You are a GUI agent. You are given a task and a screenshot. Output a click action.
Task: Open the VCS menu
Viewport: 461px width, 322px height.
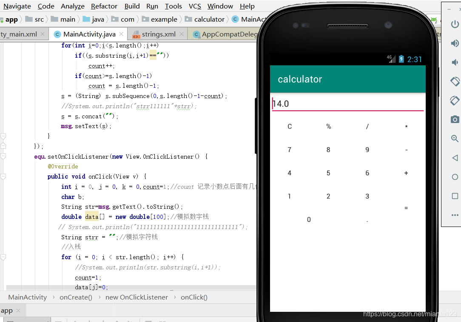[x=195, y=6]
